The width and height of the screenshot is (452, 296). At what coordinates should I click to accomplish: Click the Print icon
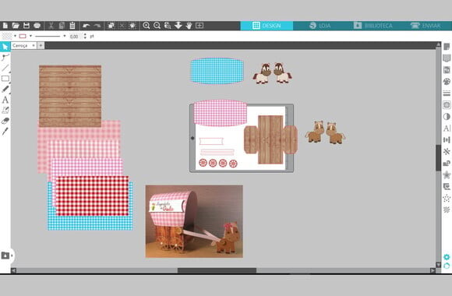tap(37, 26)
